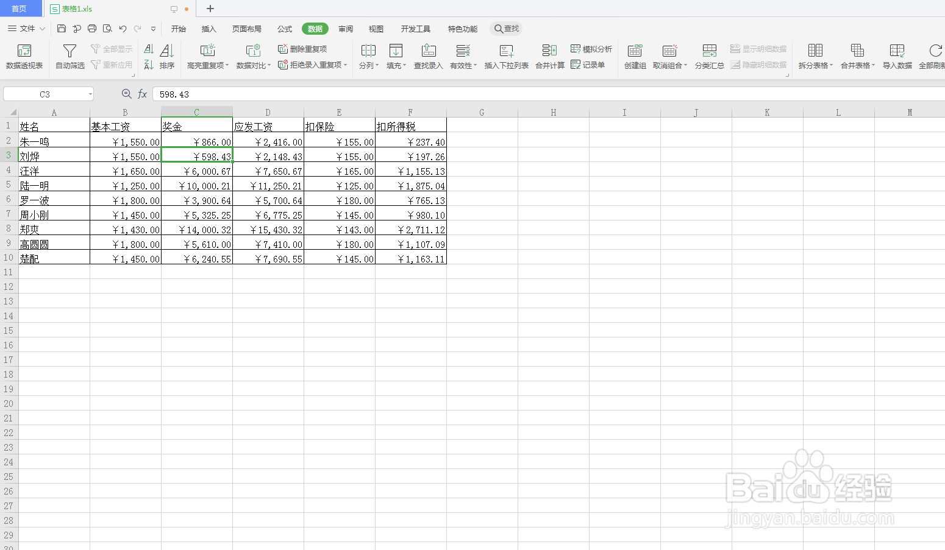Click the cell containing 姓名
This screenshot has height=550, width=945.
54,125
